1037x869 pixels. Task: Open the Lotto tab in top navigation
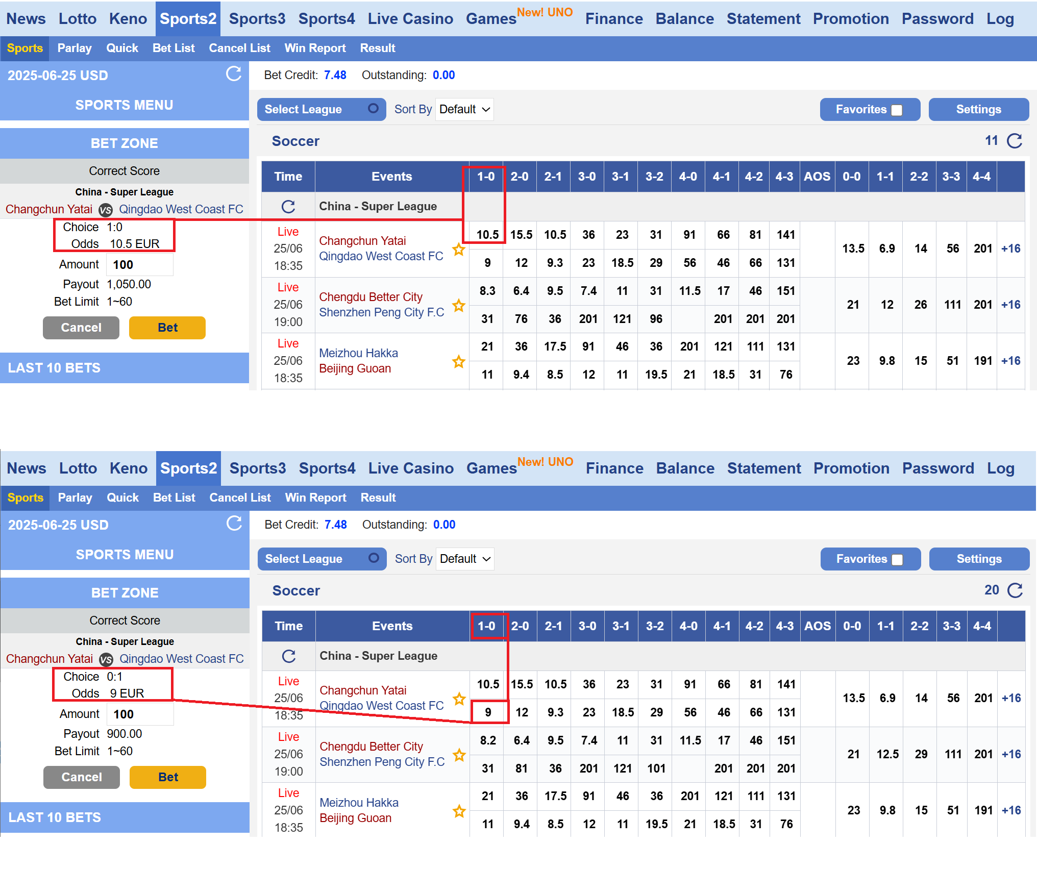pyautogui.click(x=78, y=19)
